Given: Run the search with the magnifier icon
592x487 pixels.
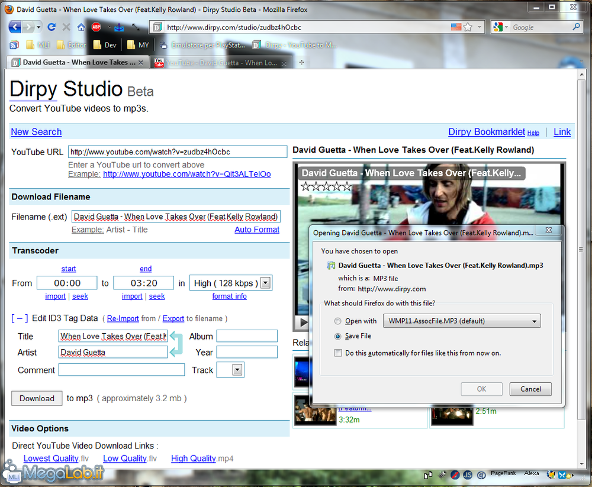Looking at the screenshot, I should coord(576,27).
